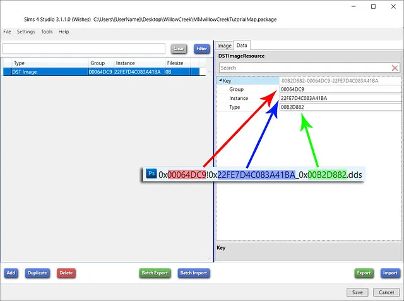Edit the Type value field 00B2D882

(x=340, y=107)
